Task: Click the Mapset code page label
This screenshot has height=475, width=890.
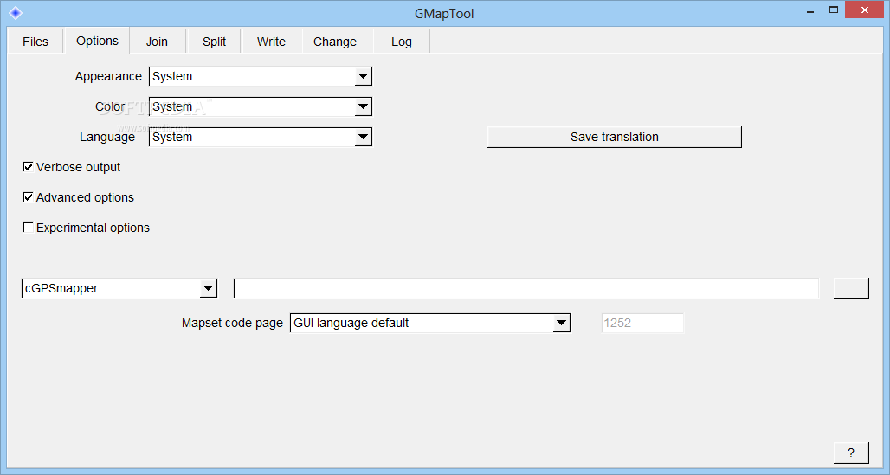Action: [232, 323]
